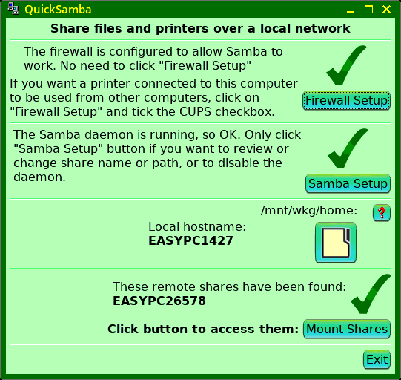Image resolution: width=401 pixels, height=380 pixels.
Task: Click the /mnt/wkg/home: path label
Action: click(309, 211)
